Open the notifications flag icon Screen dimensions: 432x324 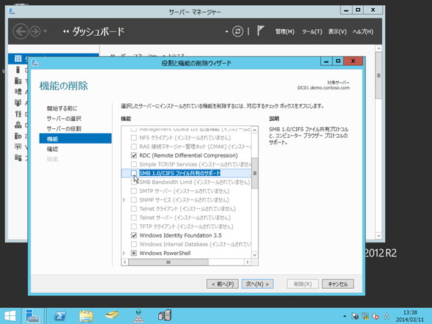261,31
